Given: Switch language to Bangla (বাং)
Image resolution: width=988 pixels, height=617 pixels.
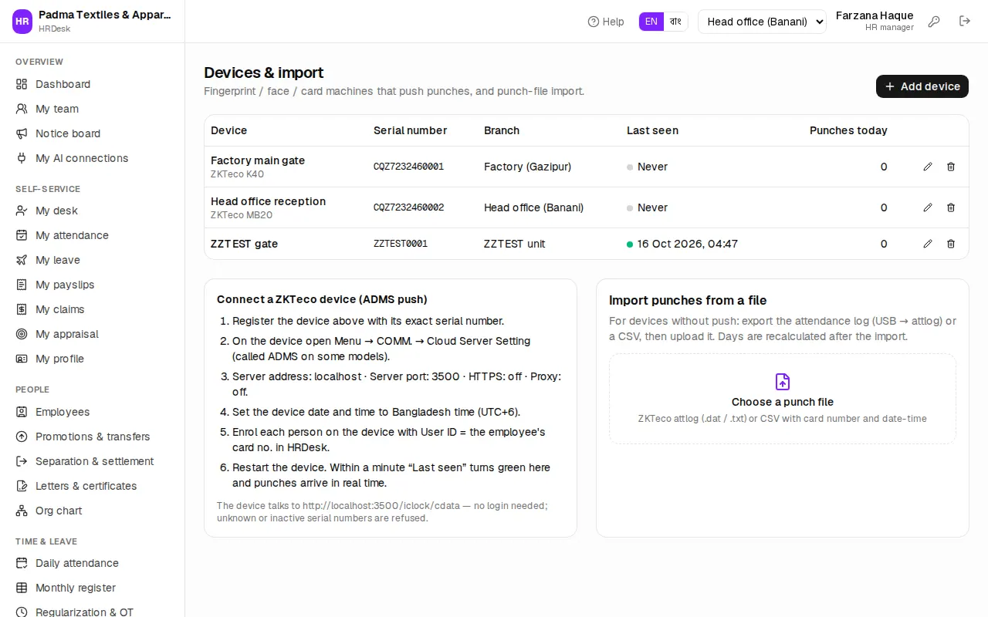Looking at the screenshot, I should point(675,22).
